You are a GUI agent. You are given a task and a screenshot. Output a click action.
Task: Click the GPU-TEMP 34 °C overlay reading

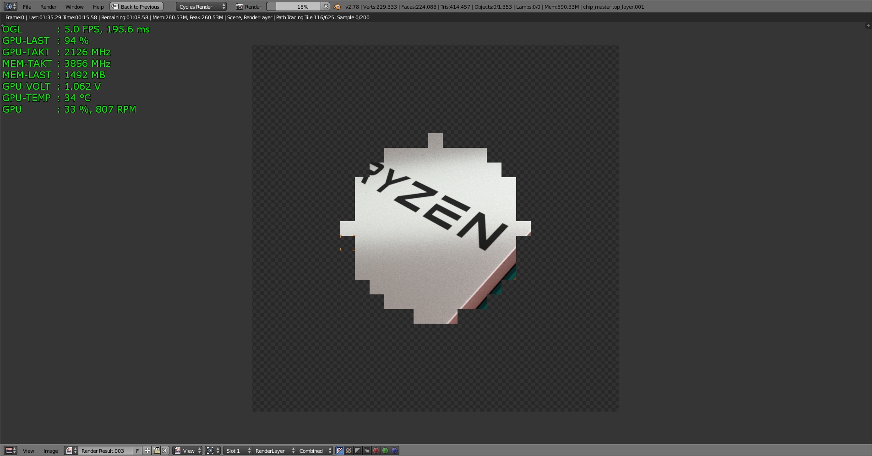pos(47,98)
